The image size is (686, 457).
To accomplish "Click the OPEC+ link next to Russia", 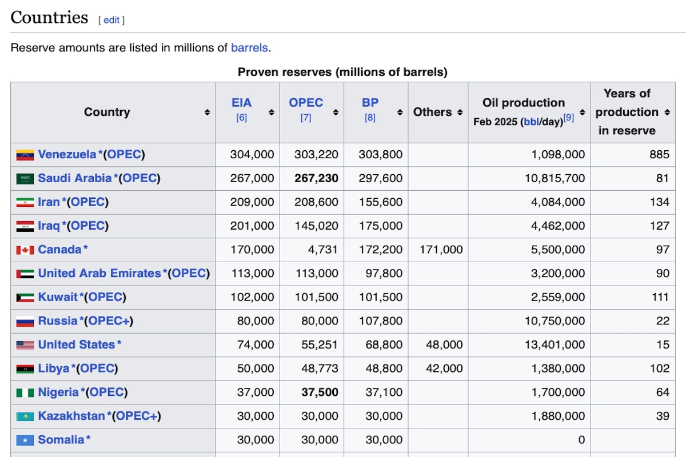I will [x=109, y=321].
